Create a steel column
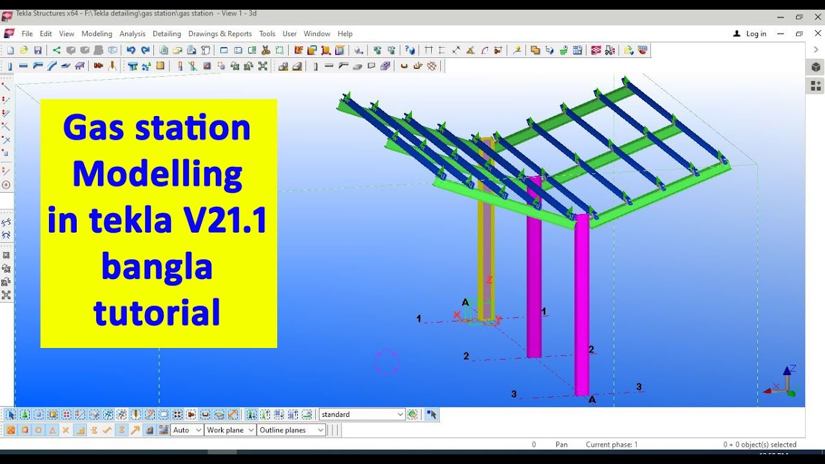This screenshot has width=825, height=464. click(10, 65)
